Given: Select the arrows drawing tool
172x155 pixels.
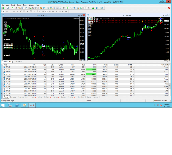Looking at the screenshot, I should click(x=34, y=11).
